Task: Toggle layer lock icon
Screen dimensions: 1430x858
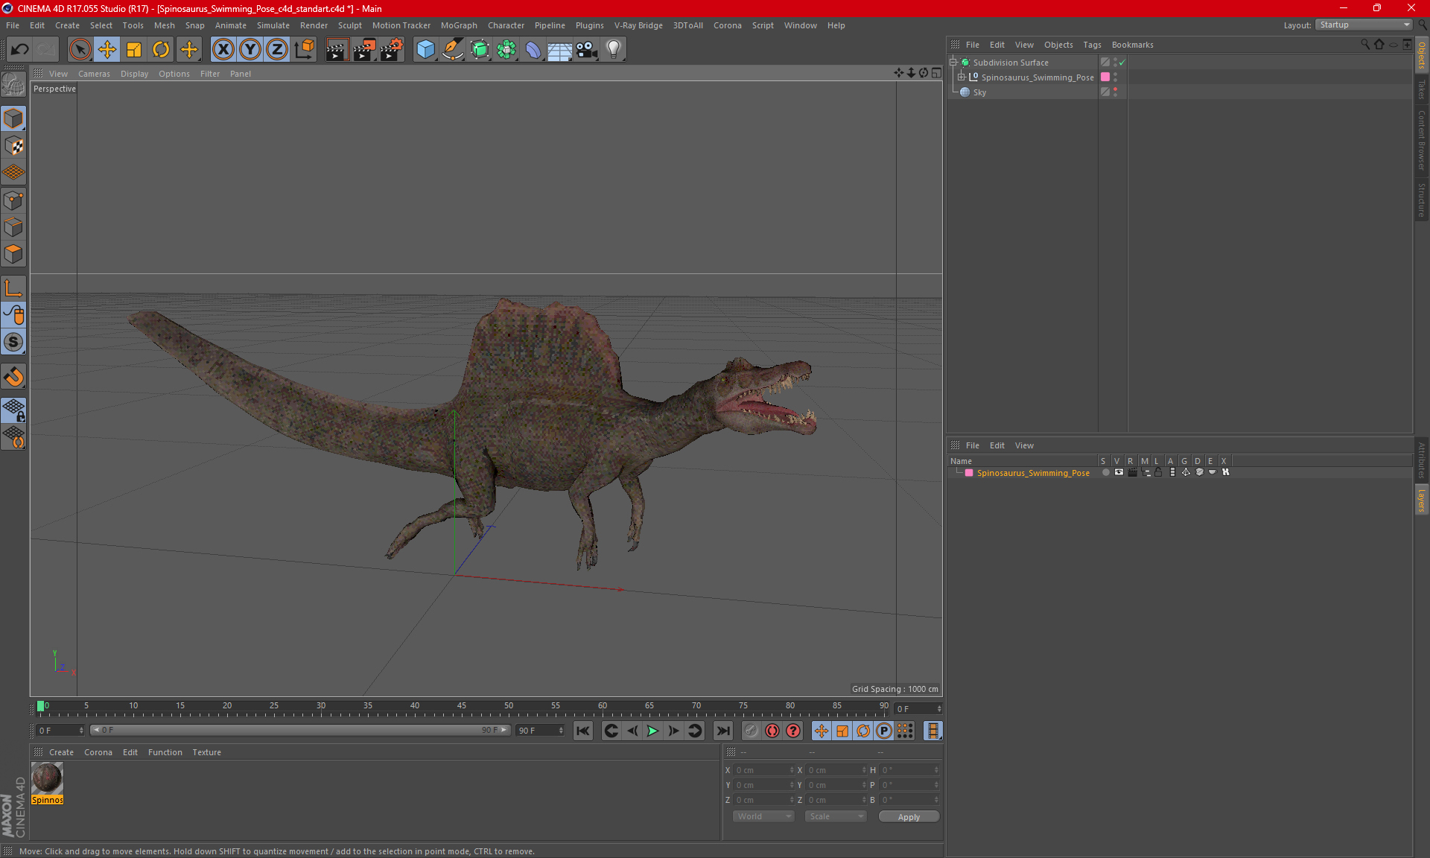Action: click(x=1158, y=472)
